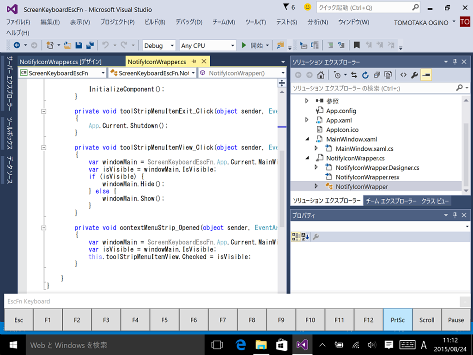473x355 pixels.
Task: Open the ビルド(B) menu
Action: pyautogui.click(x=155, y=22)
